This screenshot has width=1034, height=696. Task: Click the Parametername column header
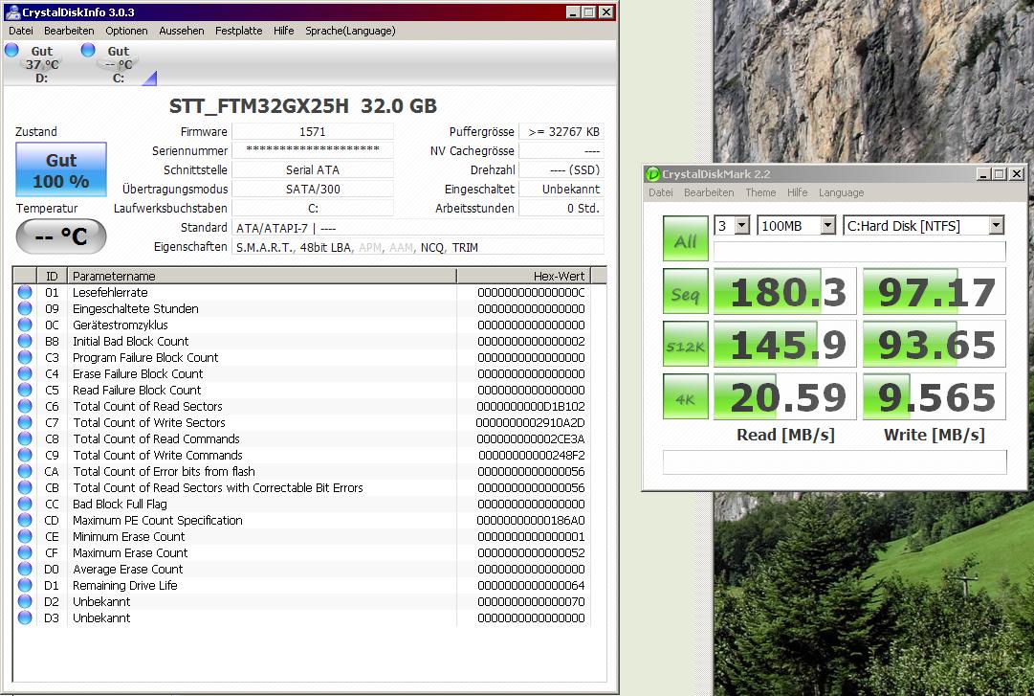[x=262, y=276]
